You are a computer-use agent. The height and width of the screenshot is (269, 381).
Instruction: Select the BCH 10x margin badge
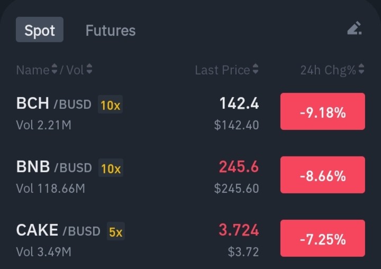click(110, 105)
